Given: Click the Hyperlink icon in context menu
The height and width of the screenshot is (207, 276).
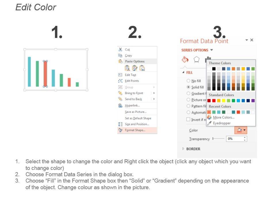Looking at the screenshot, I should tap(120, 106).
